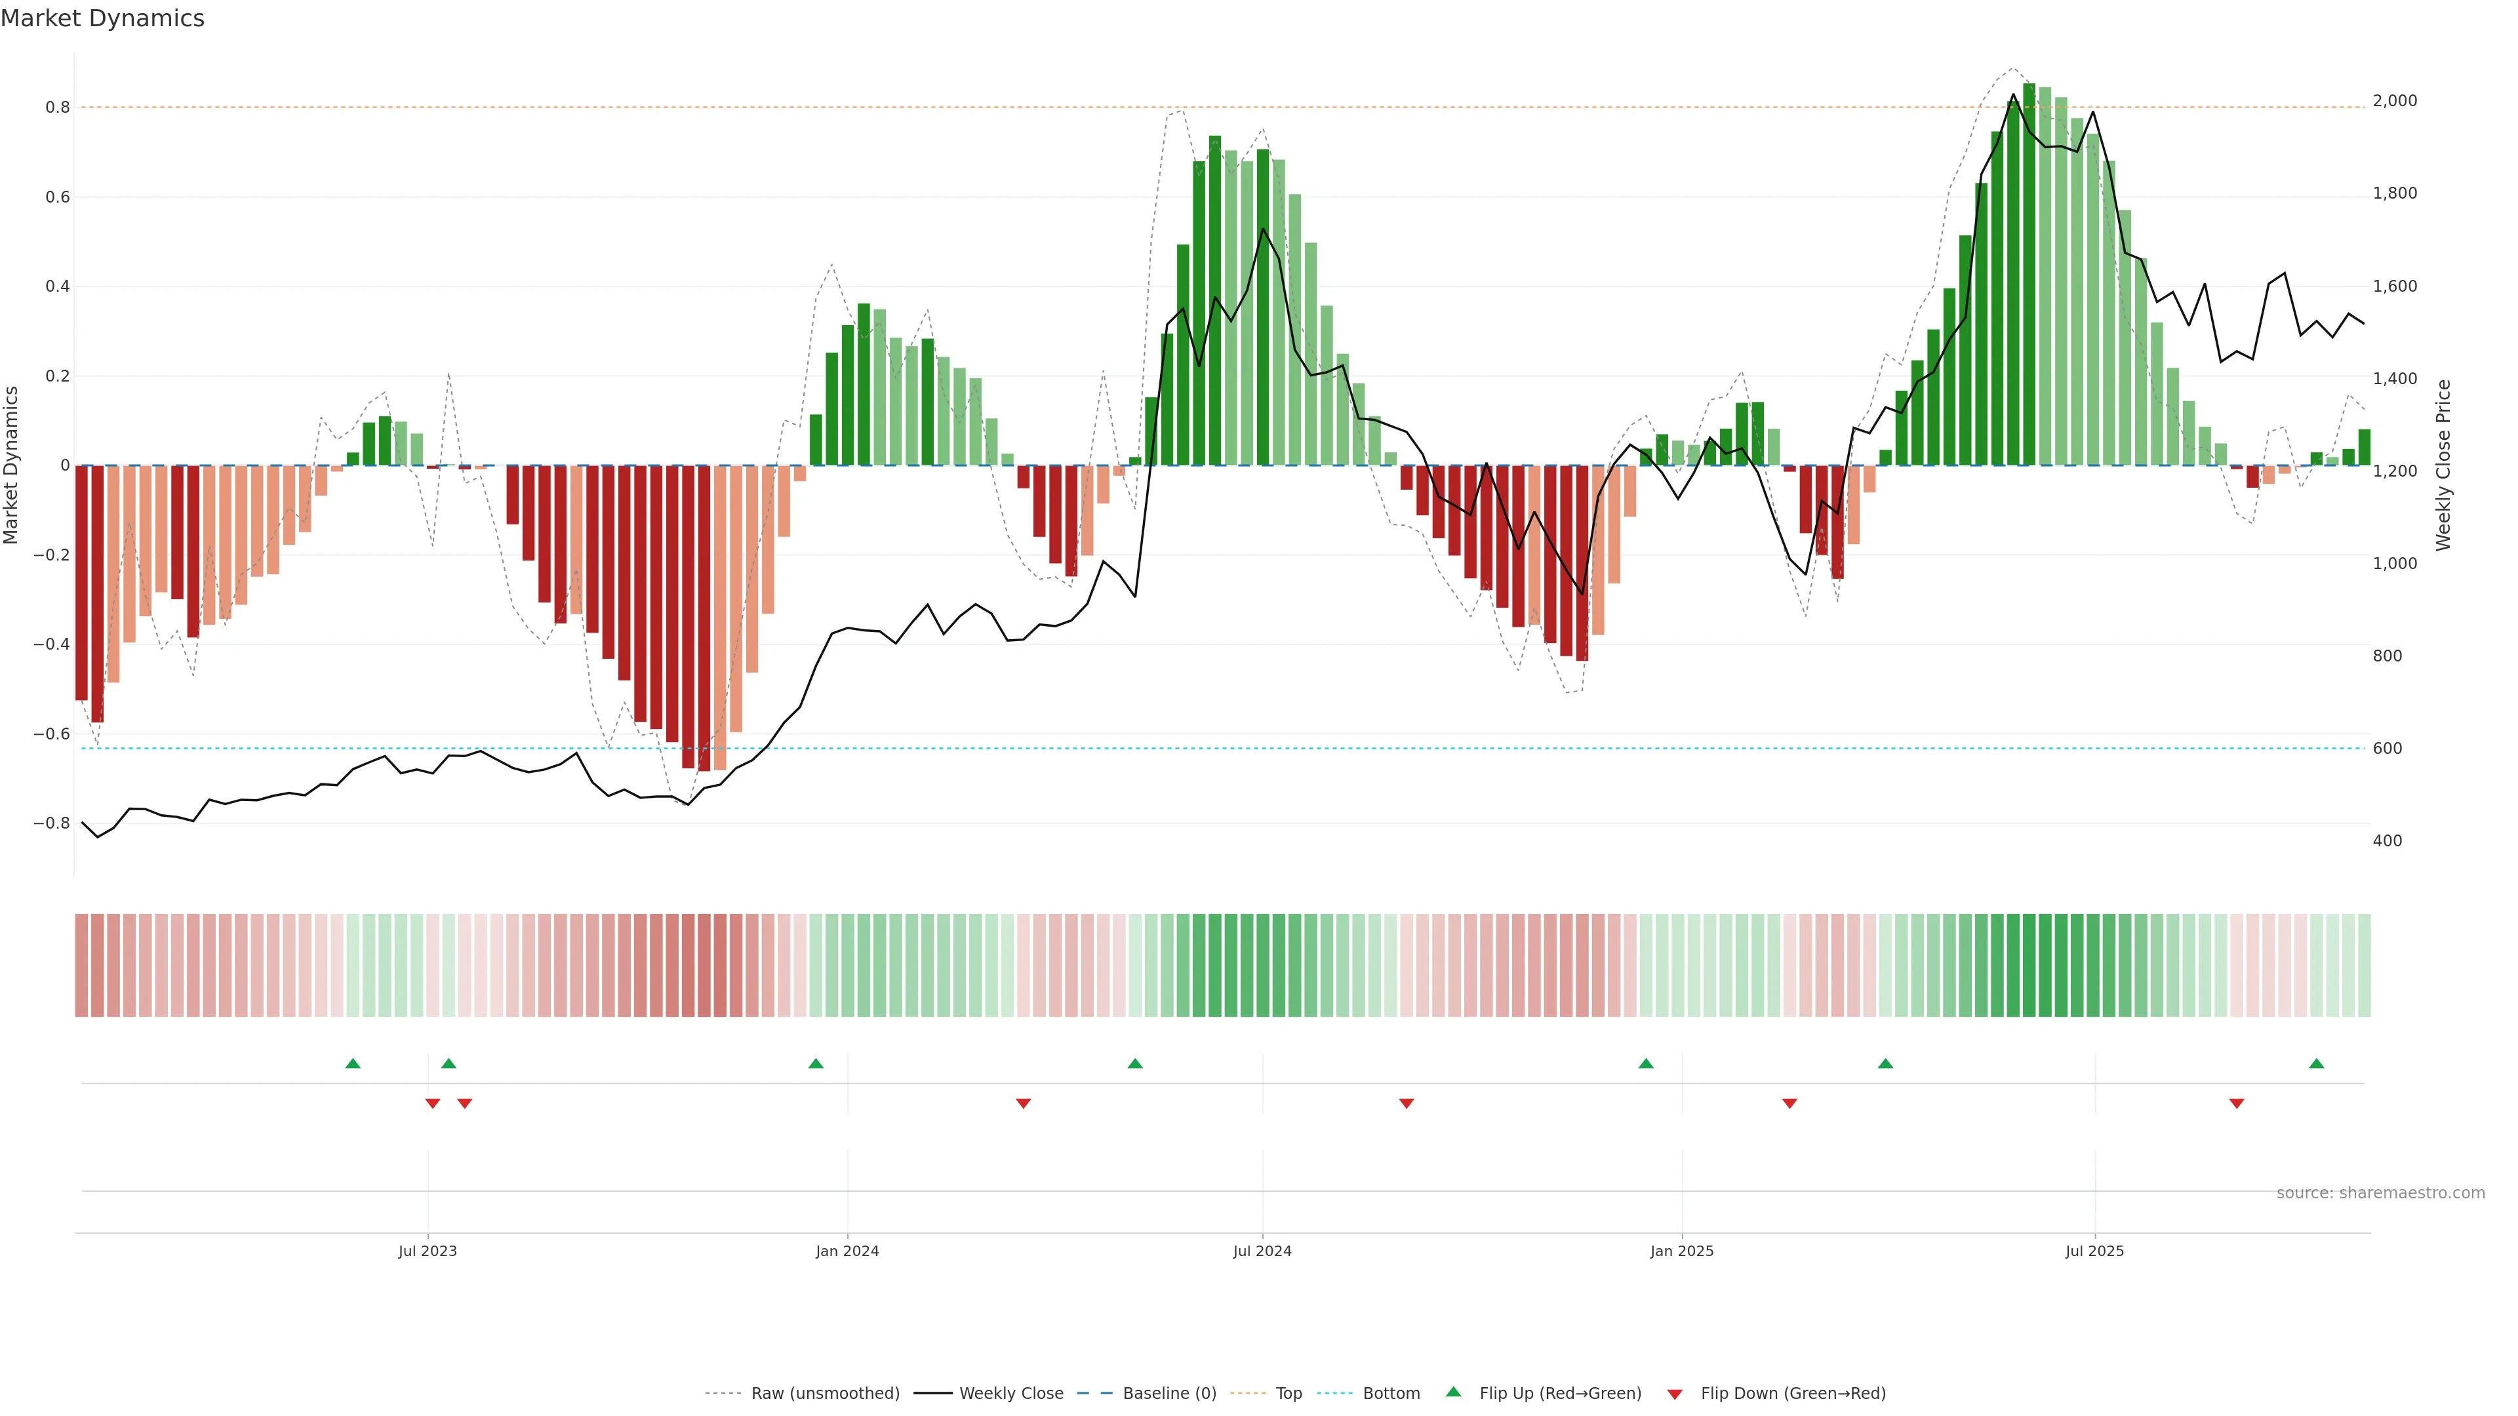Screen dimensions: 2518x1416
Task: Toggle Top legend entry
Action: pos(1289,1394)
